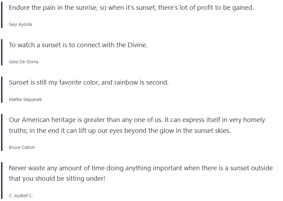Click the quote starting 'Endure the pain'
Screen dimensions: 283x201
(x=131, y=7)
